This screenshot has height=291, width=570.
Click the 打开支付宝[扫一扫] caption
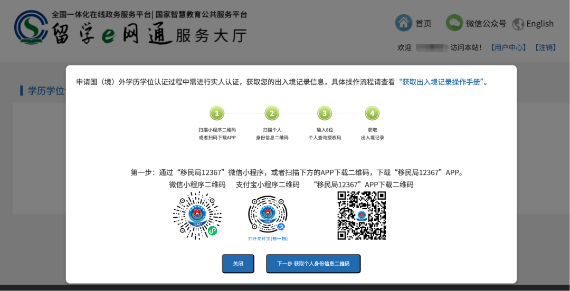(x=268, y=238)
